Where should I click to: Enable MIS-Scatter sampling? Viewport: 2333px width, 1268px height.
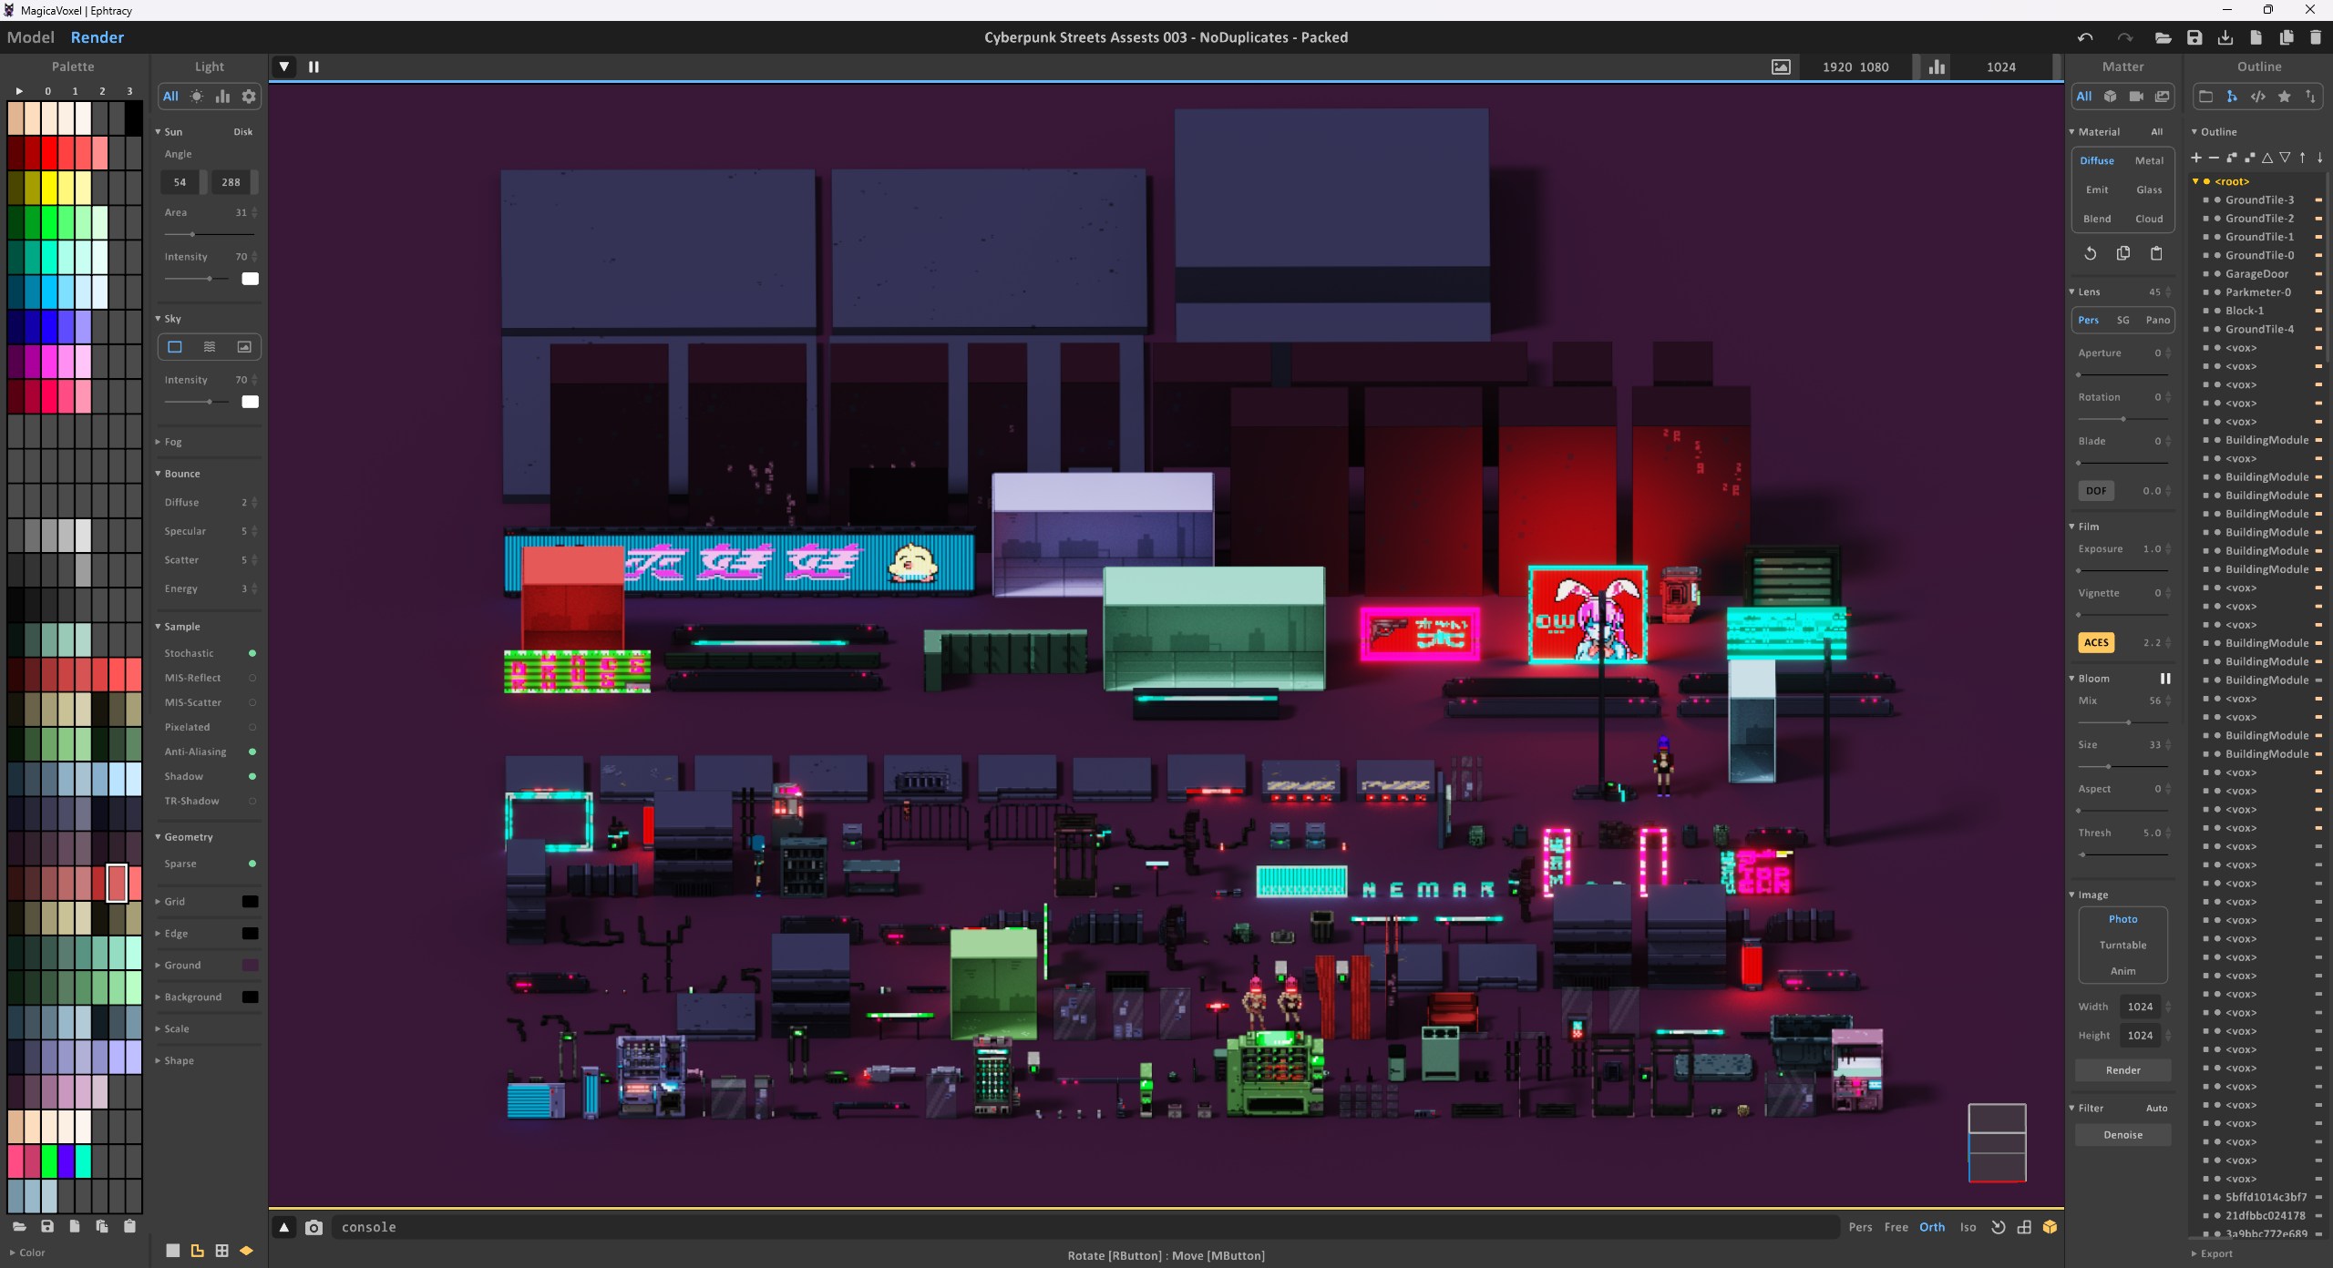(x=252, y=702)
